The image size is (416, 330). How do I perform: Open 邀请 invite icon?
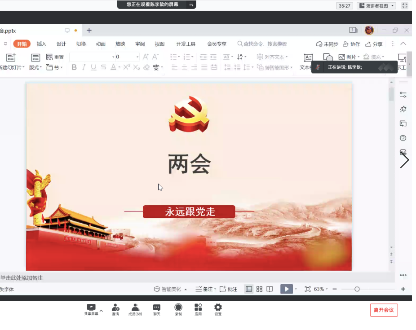pos(115,310)
